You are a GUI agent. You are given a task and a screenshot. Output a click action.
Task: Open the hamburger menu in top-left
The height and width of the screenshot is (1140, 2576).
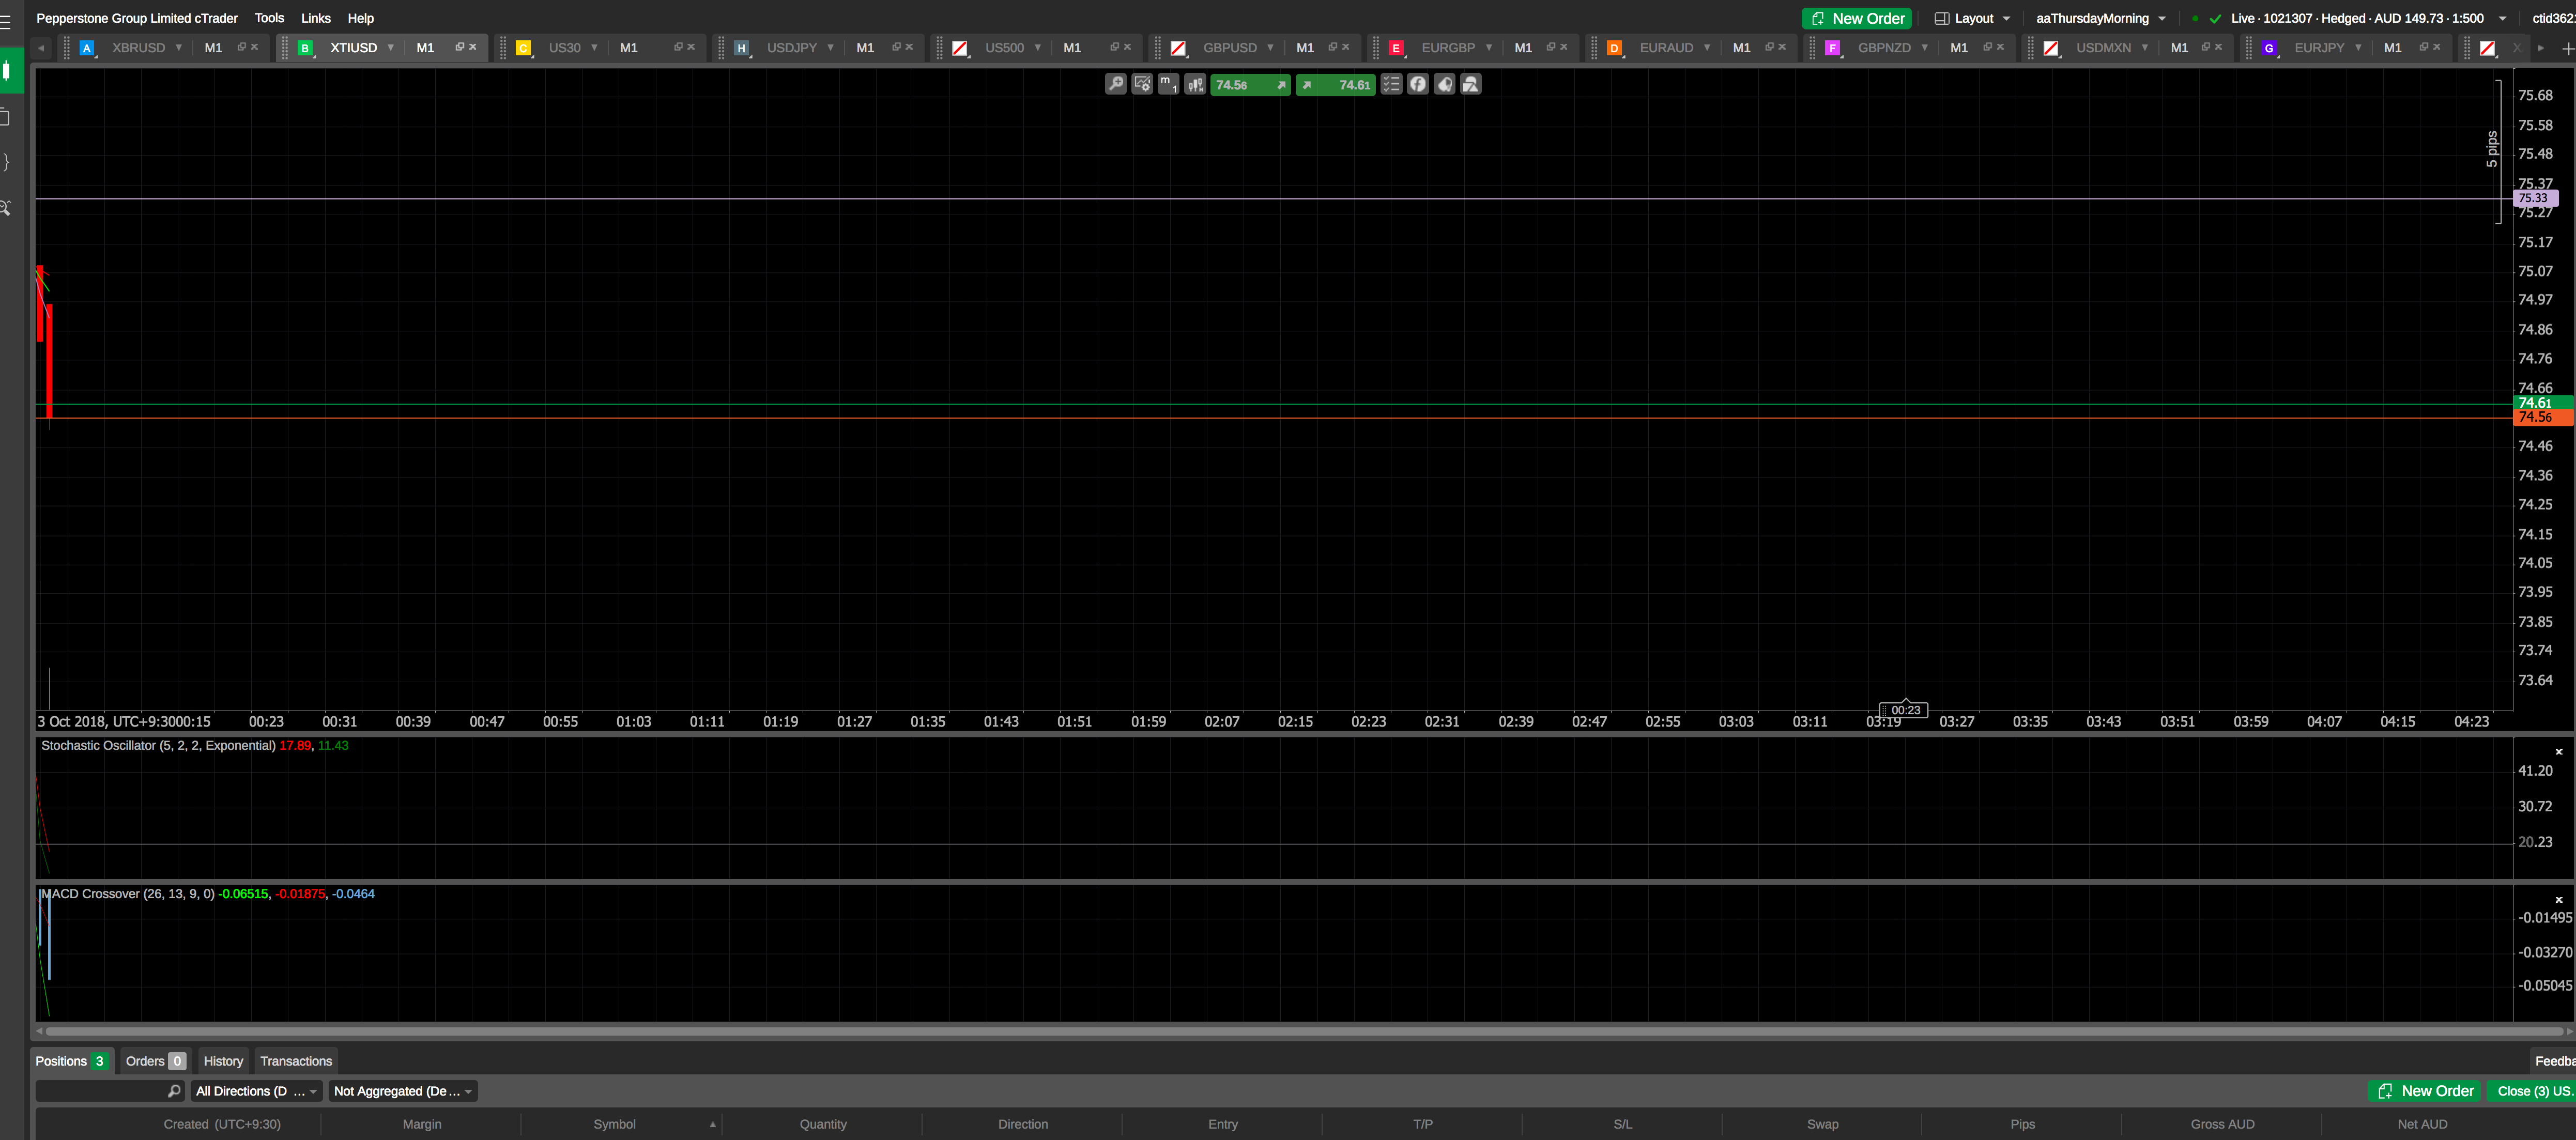click(x=6, y=21)
